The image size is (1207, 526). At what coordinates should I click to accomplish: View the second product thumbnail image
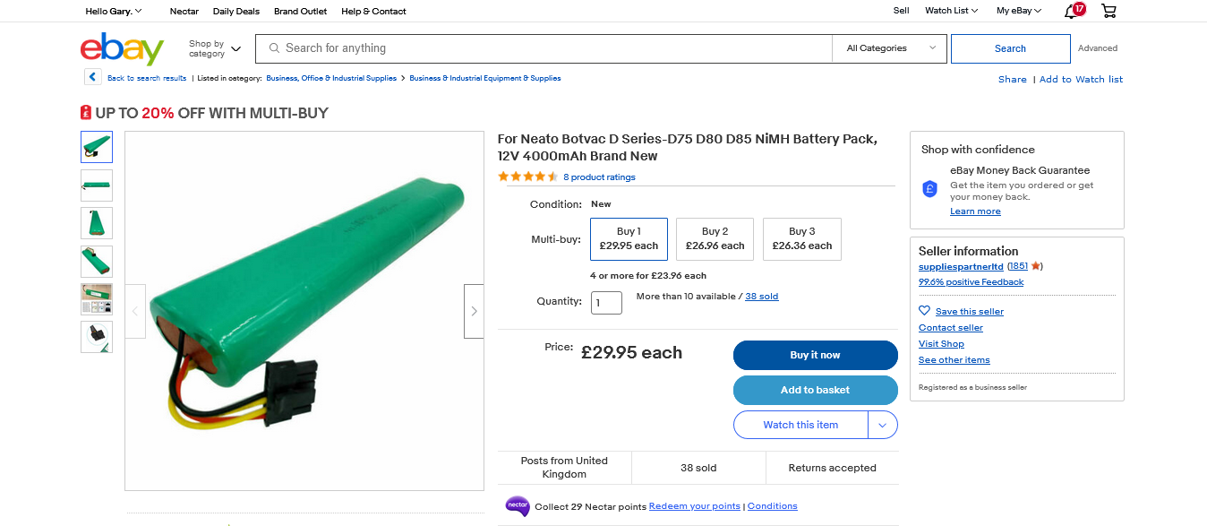(97, 185)
